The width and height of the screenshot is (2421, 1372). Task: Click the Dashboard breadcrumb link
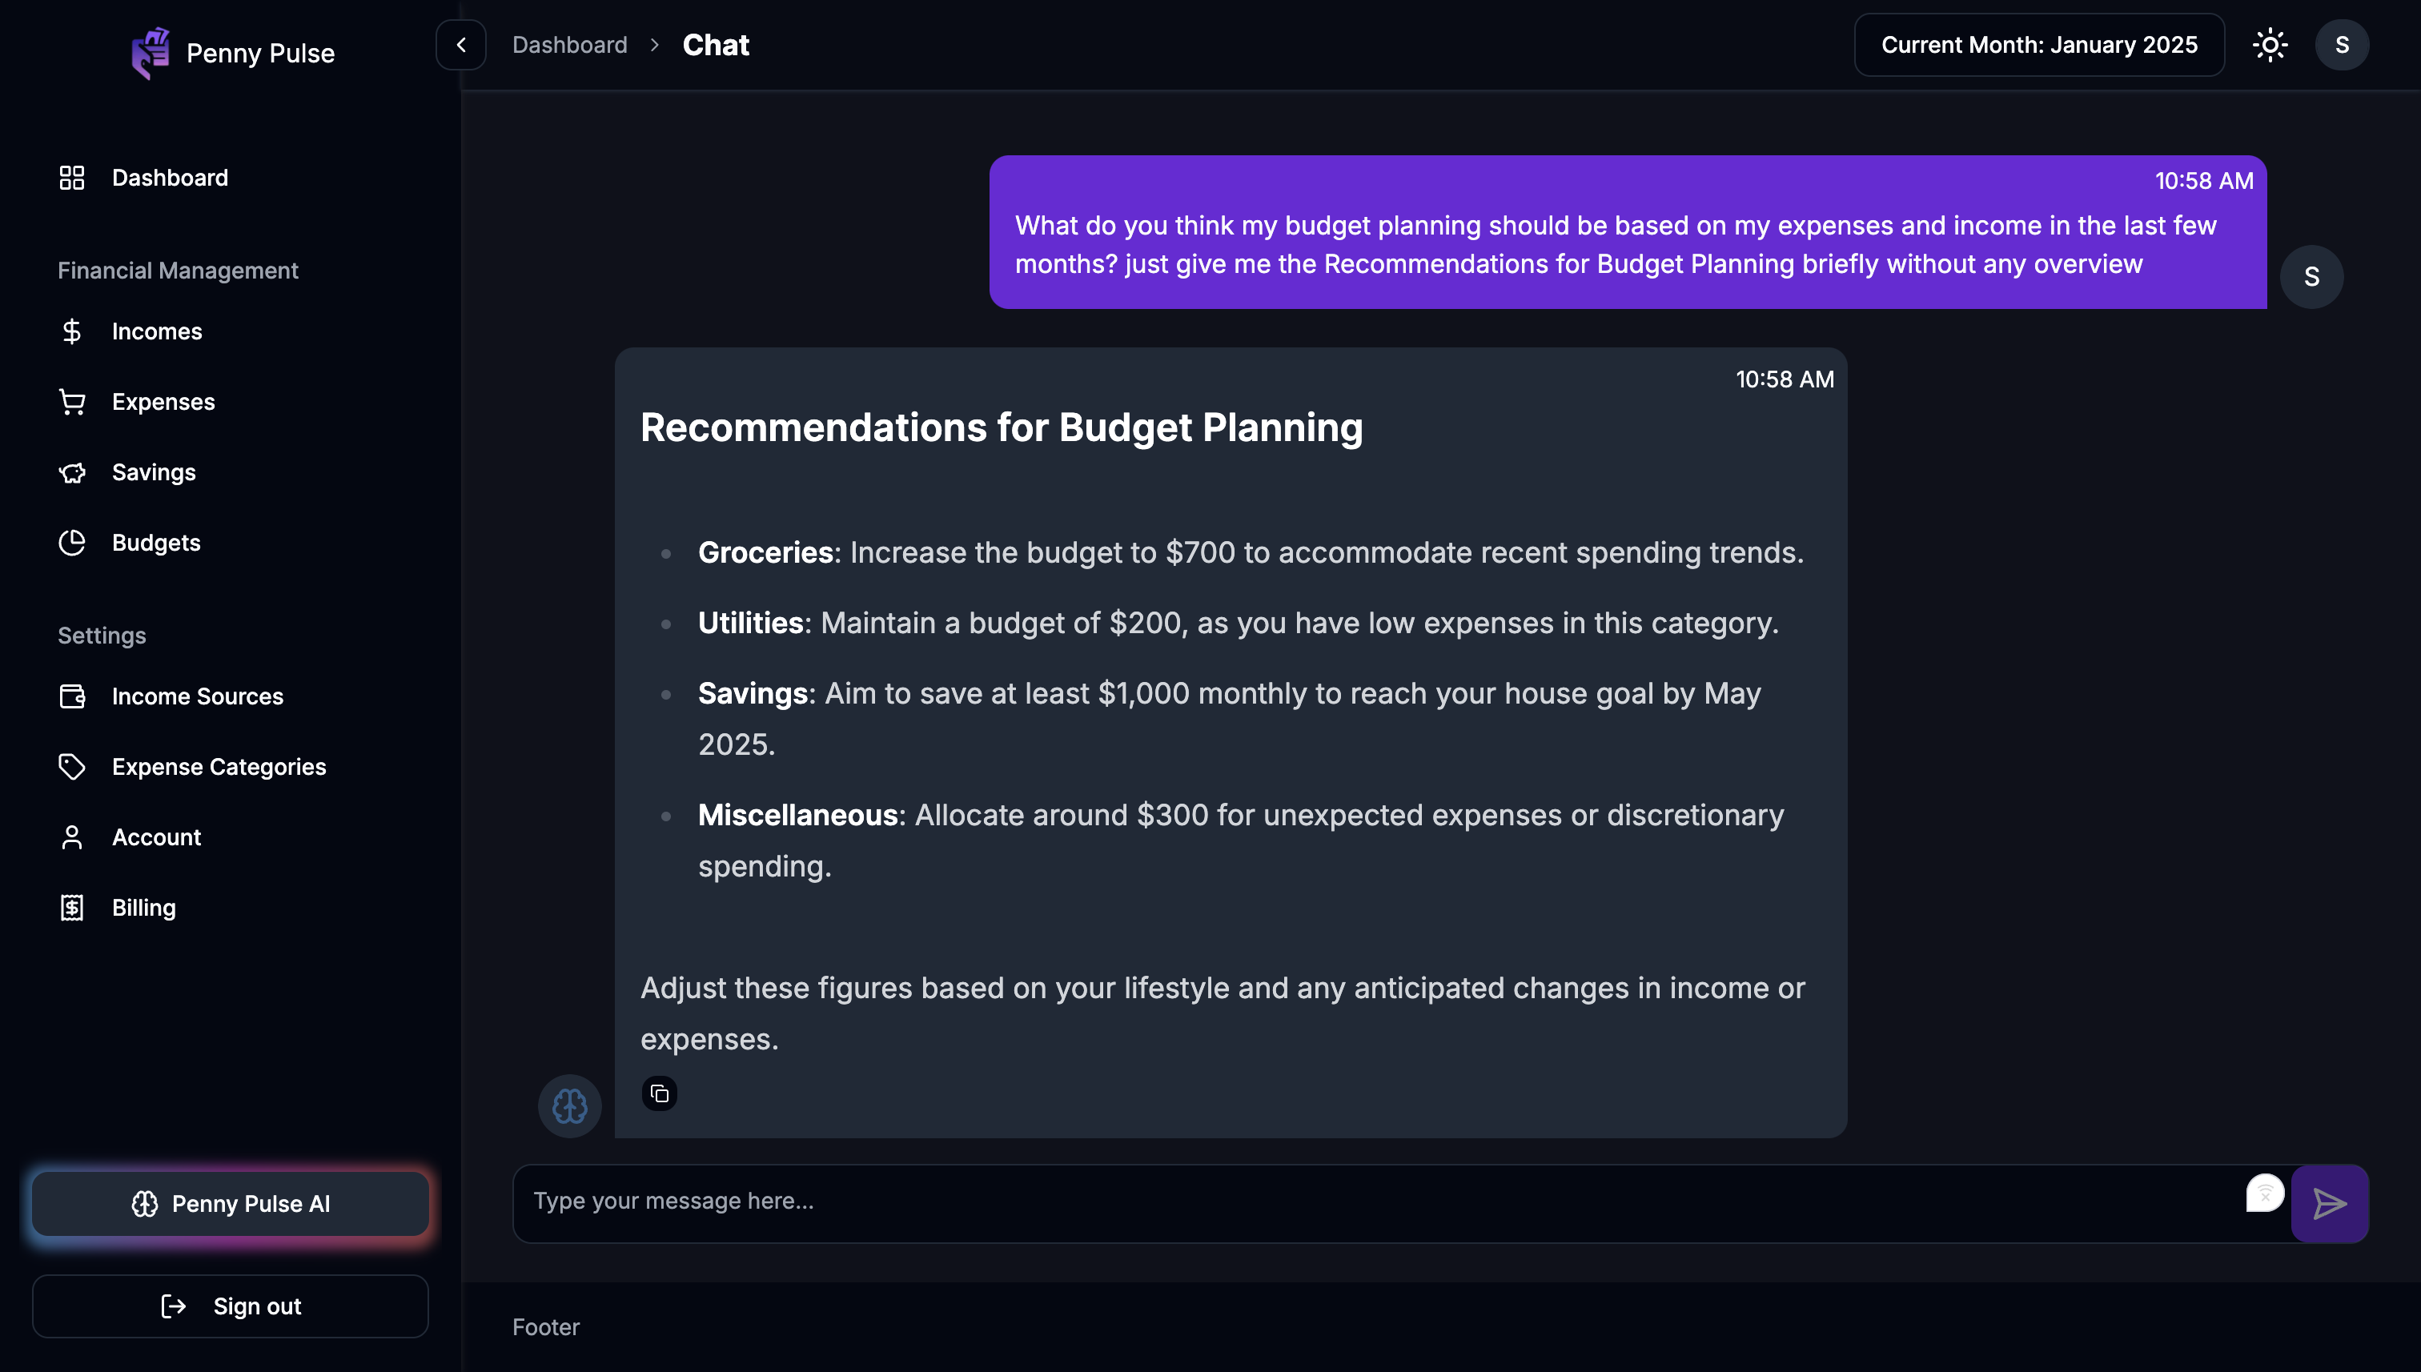[x=569, y=46]
